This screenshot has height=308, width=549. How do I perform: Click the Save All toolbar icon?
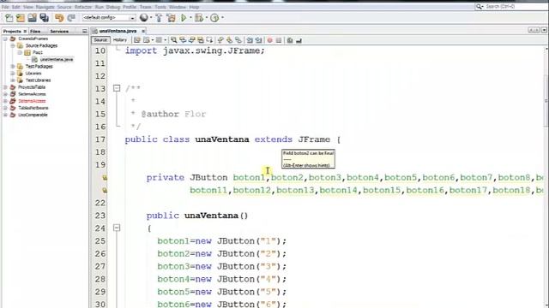[x=44, y=18]
